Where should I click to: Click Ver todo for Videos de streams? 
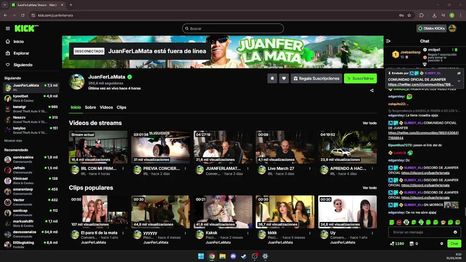point(370,123)
